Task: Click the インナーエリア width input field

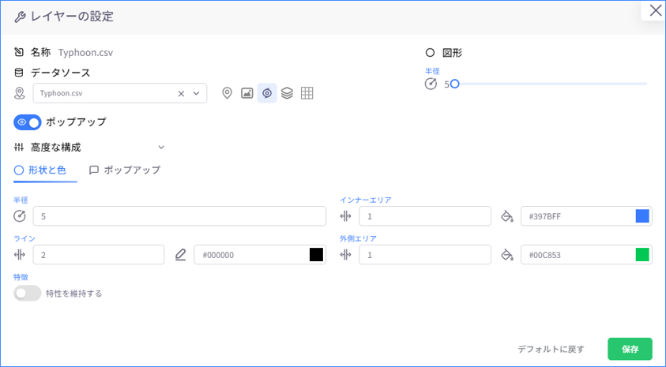Action: pyautogui.click(x=425, y=216)
